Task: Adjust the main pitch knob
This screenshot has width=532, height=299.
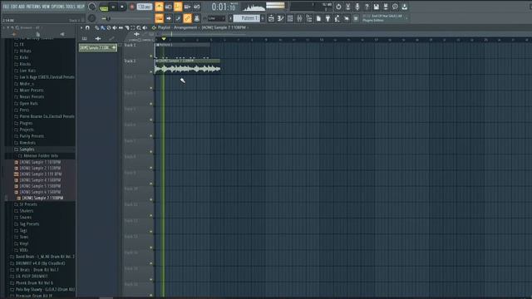Action: [x=92, y=18]
